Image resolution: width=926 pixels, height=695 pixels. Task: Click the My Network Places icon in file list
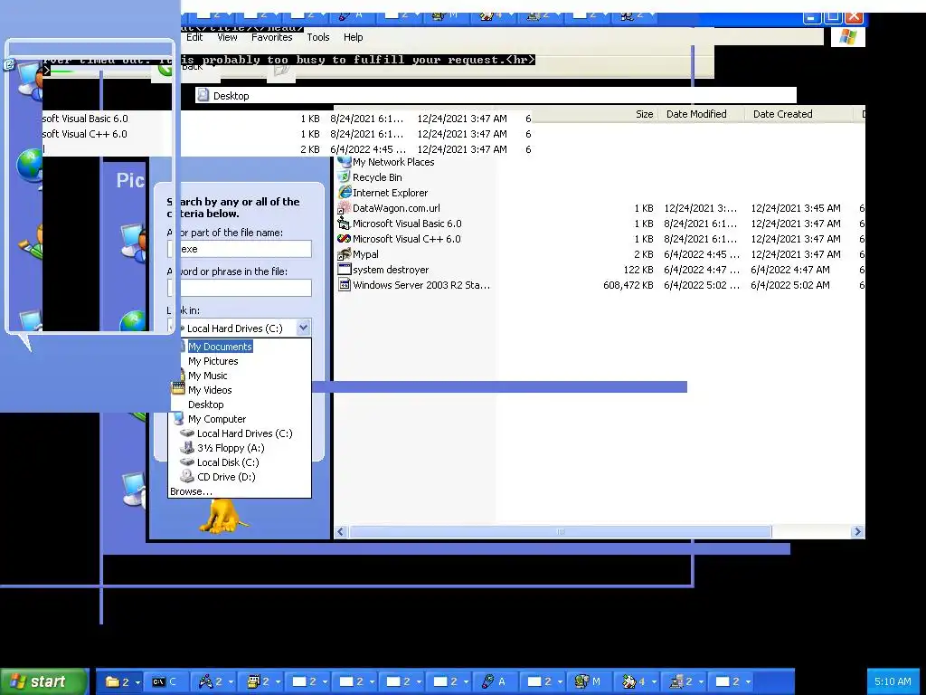(x=344, y=162)
